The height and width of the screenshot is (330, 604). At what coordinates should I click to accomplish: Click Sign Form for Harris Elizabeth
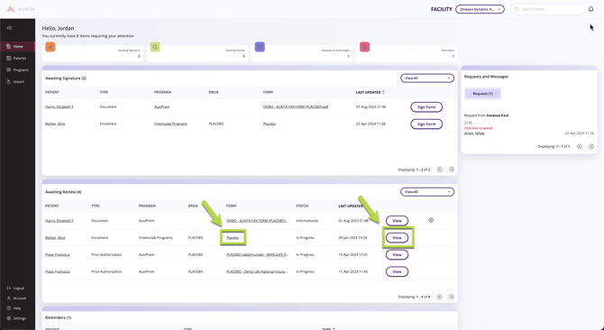point(426,107)
